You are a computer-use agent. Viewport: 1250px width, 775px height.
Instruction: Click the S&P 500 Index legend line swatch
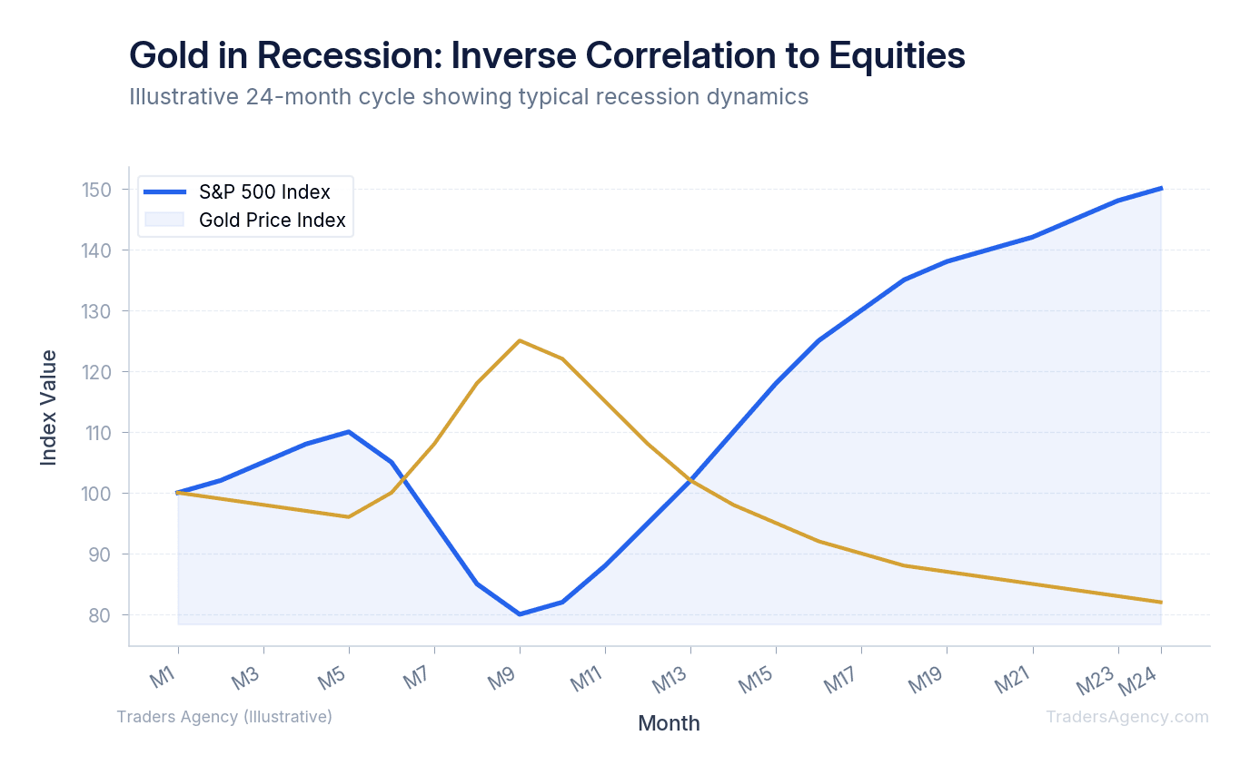pyautogui.click(x=164, y=192)
